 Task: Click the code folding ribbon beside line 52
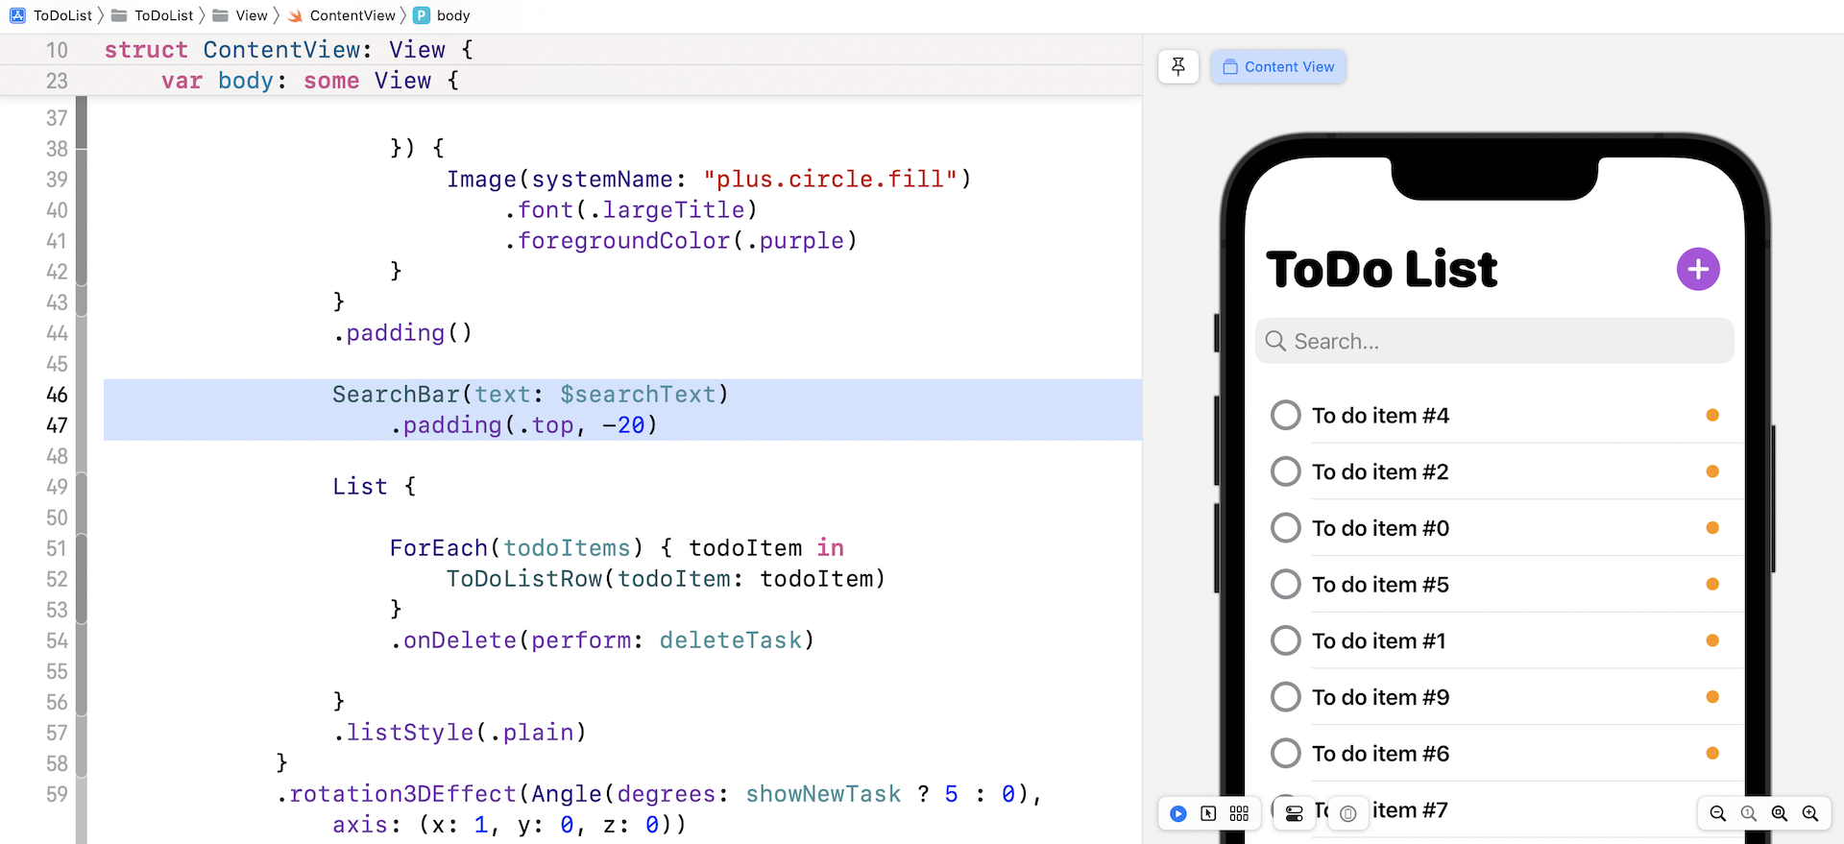click(x=82, y=579)
